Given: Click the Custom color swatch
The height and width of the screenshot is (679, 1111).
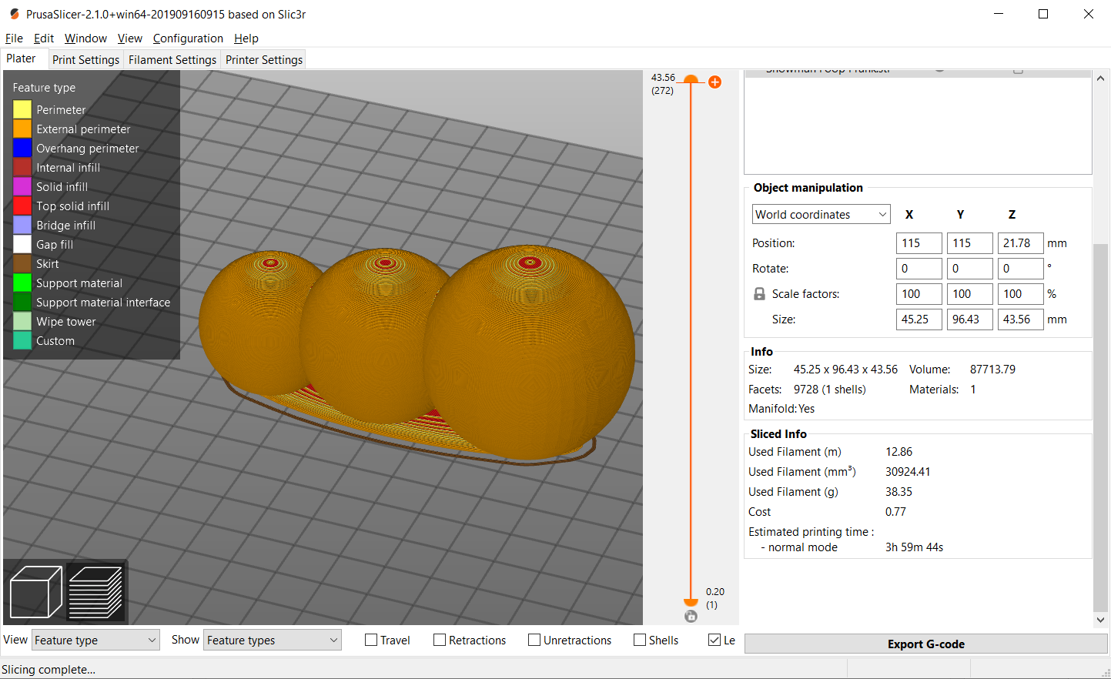Looking at the screenshot, I should 22,340.
